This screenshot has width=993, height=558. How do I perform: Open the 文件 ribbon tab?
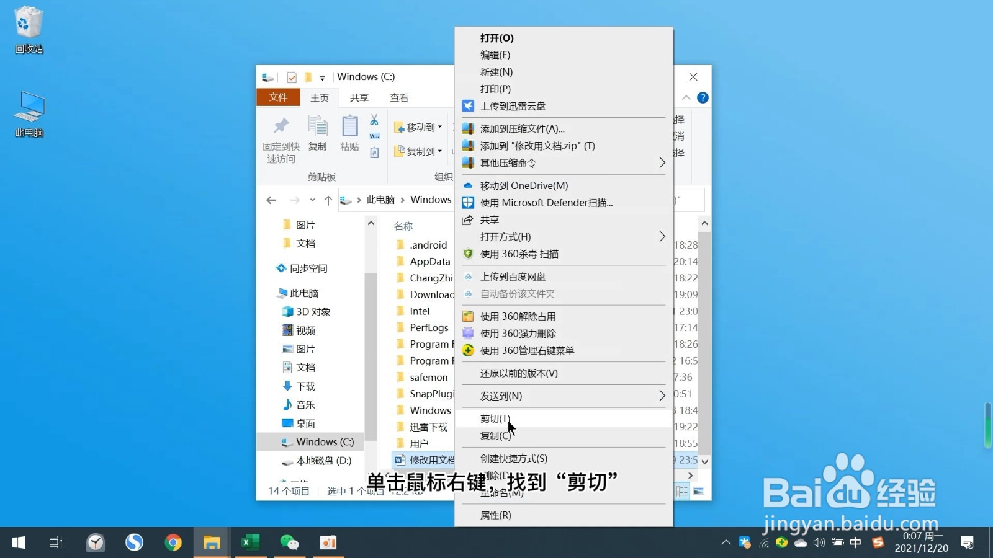[278, 97]
